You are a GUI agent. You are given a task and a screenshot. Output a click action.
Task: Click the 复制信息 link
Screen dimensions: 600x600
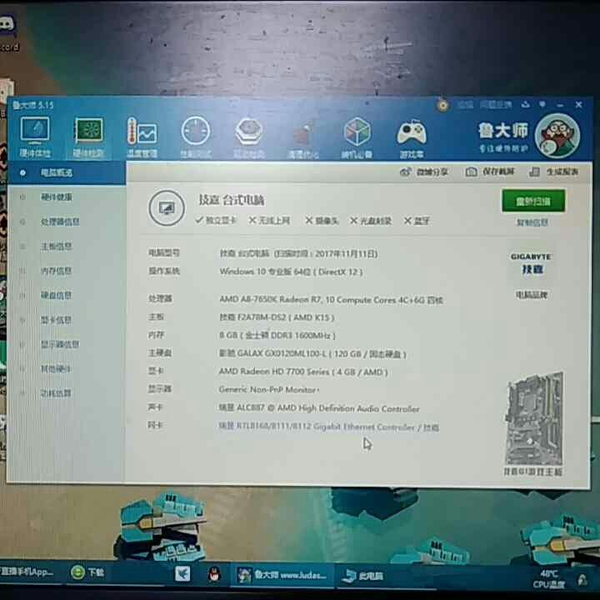click(x=532, y=222)
